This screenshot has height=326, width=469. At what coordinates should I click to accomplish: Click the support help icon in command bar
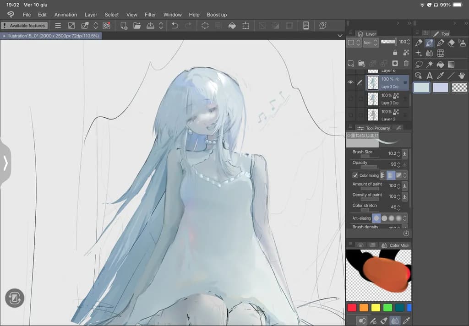point(323,26)
